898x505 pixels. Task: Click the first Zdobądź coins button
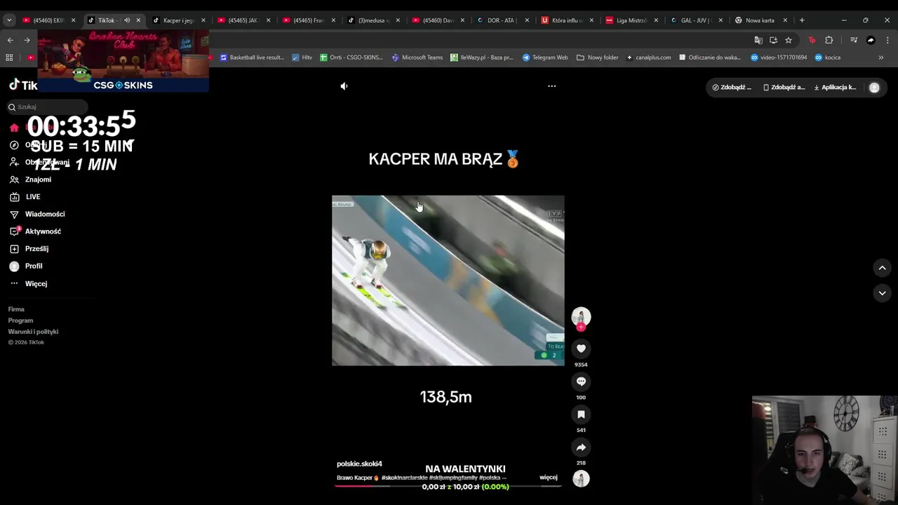731,88
